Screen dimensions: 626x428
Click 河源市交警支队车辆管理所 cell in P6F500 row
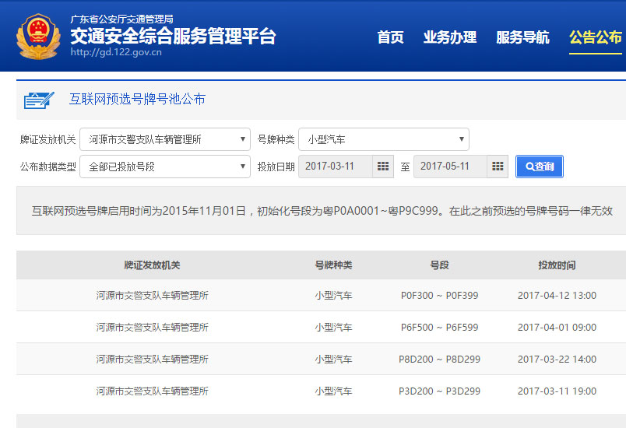[152, 327]
